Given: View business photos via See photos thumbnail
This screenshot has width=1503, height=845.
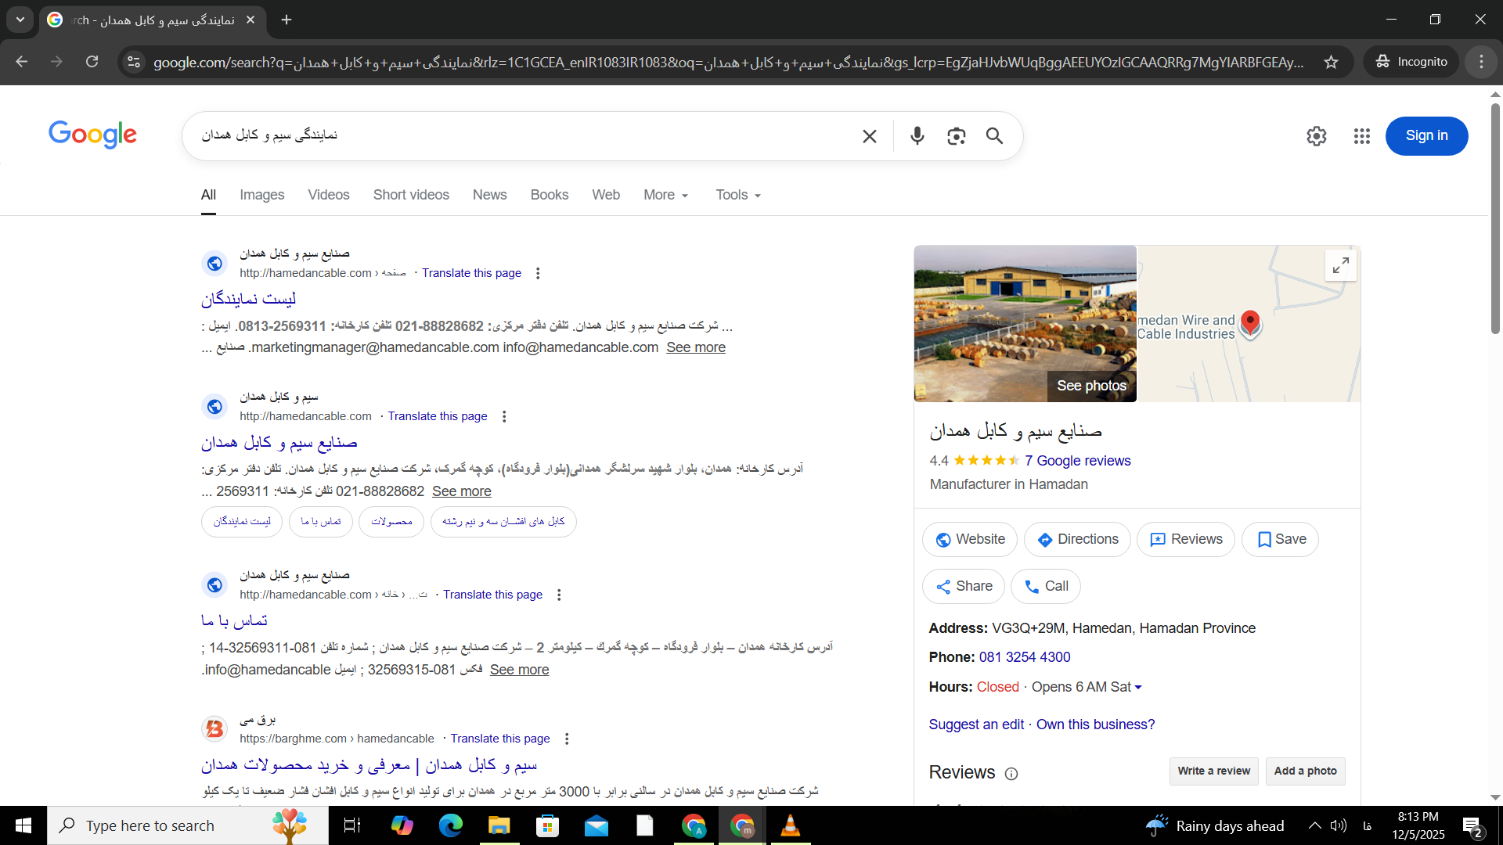Looking at the screenshot, I should pos(1090,385).
